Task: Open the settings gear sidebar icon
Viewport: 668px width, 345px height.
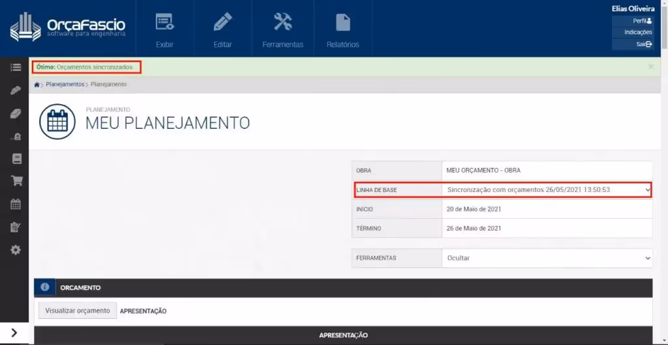Action: click(x=16, y=250)
